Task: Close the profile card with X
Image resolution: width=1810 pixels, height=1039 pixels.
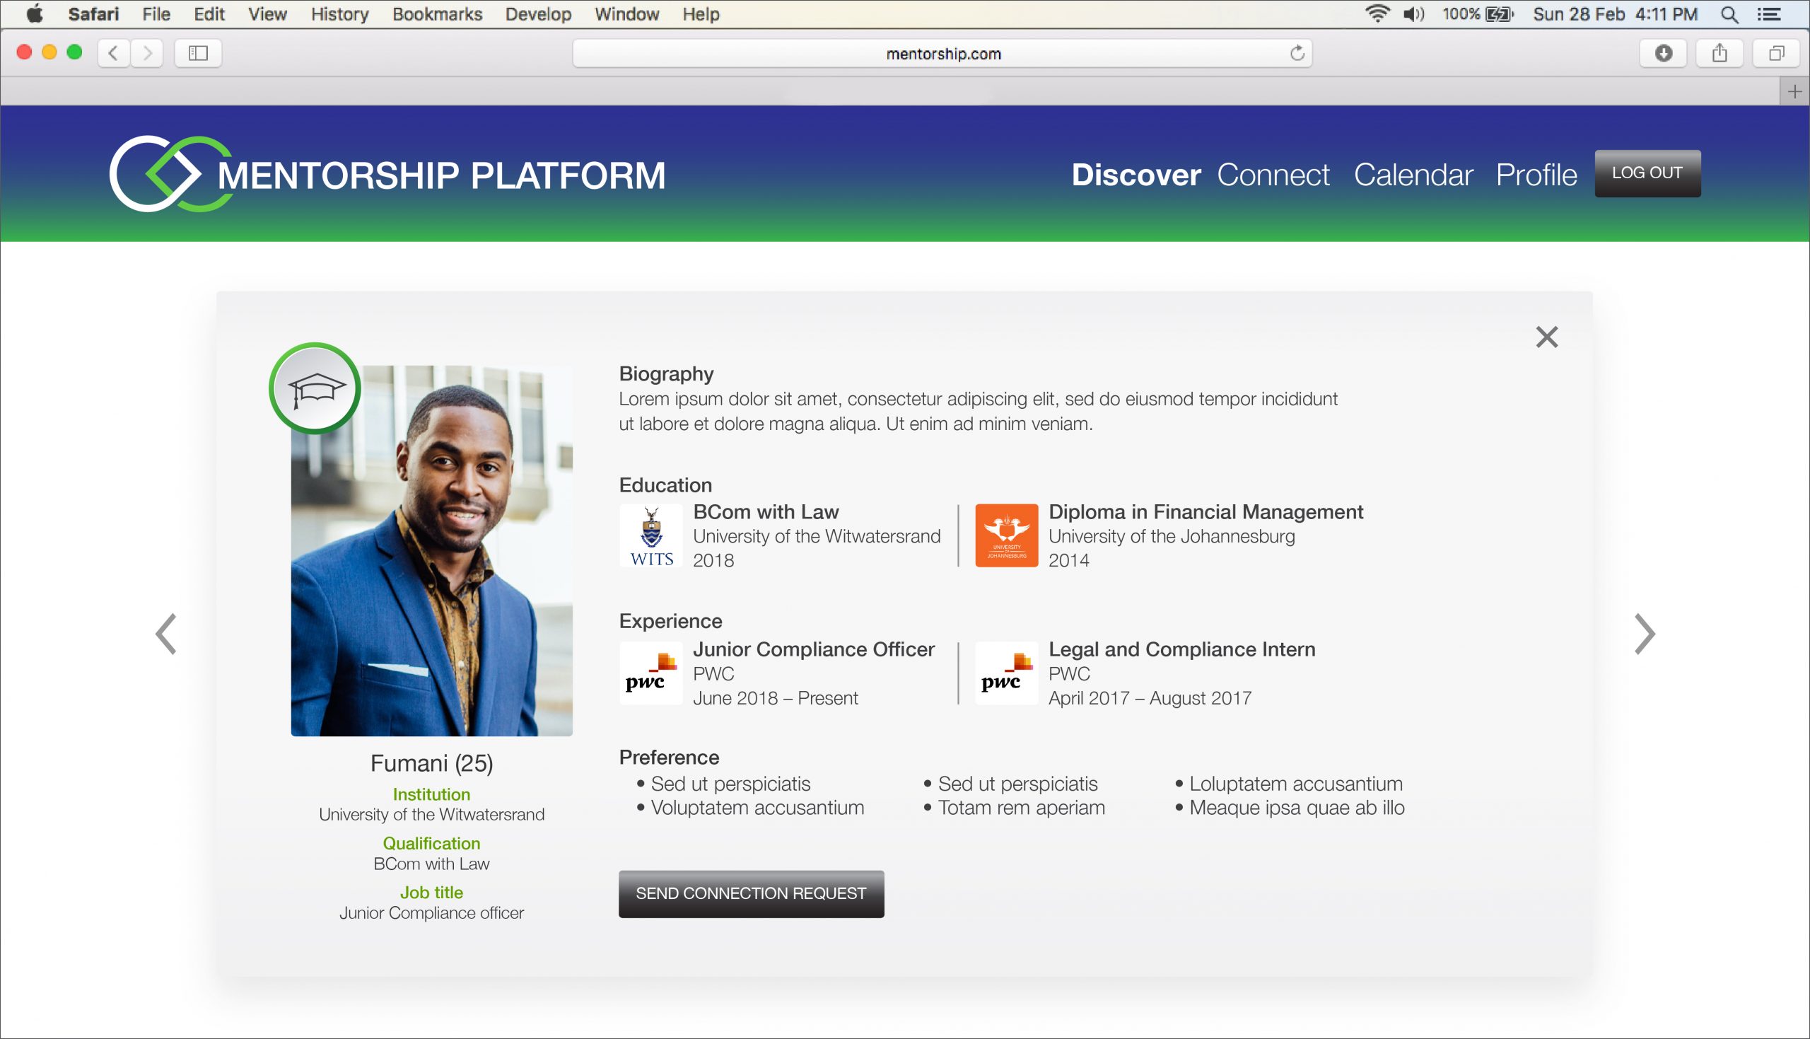Action: click(x=1546, y=337)
